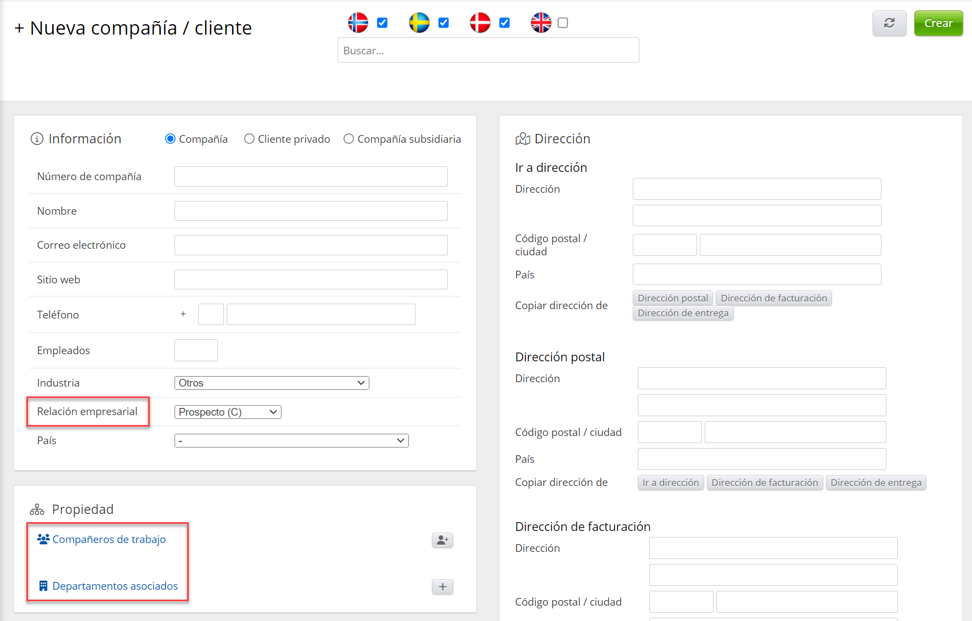This screenshot has height=621, width=972.
Task: Click the refresh icon button
Action: [889, 23]
